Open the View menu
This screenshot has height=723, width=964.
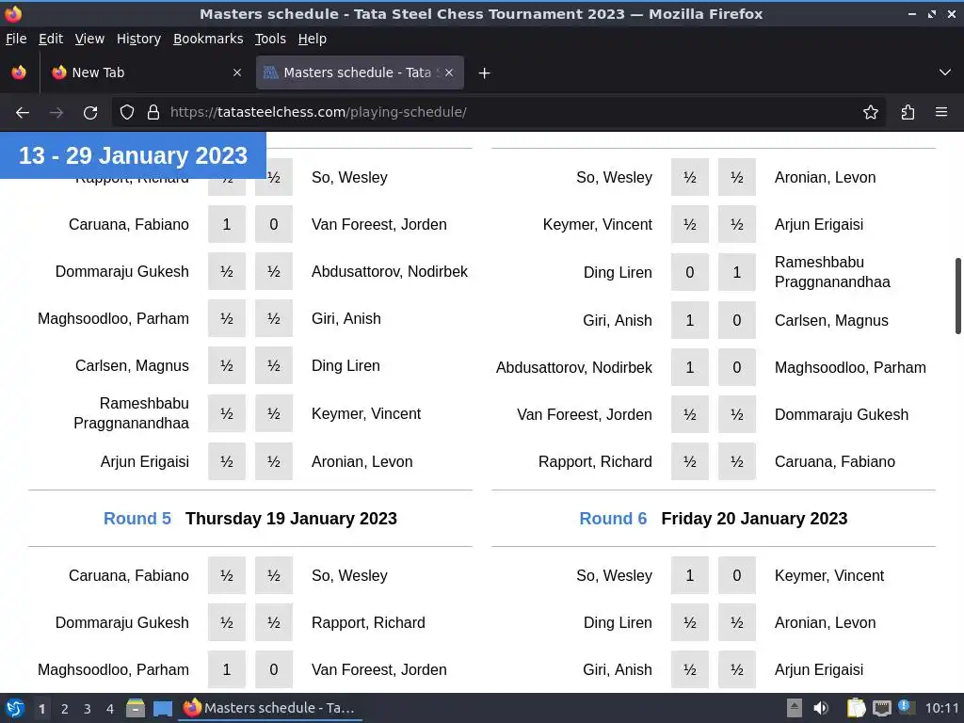pos(89,39)
